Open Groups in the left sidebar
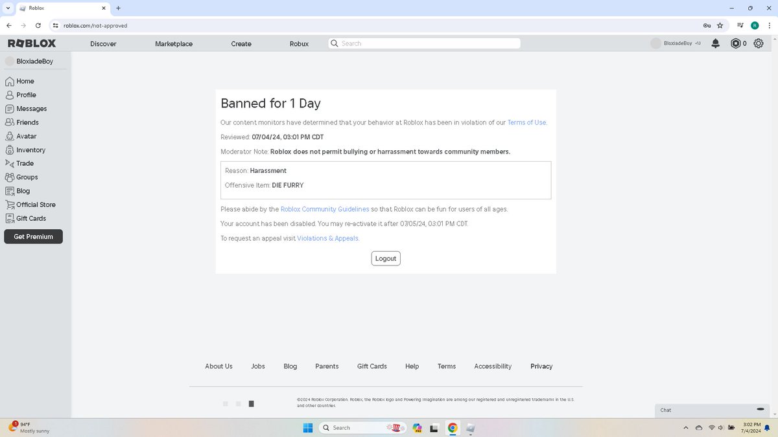 (x=21, y=177)
